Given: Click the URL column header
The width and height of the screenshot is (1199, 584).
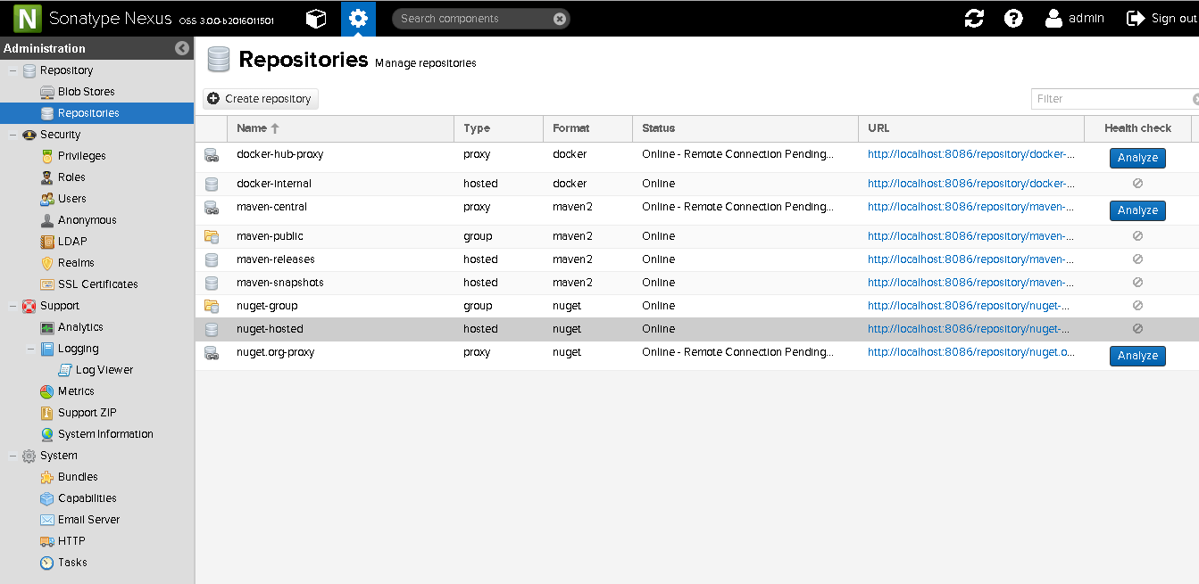Looking at the screenshot, I should [971, 128].
